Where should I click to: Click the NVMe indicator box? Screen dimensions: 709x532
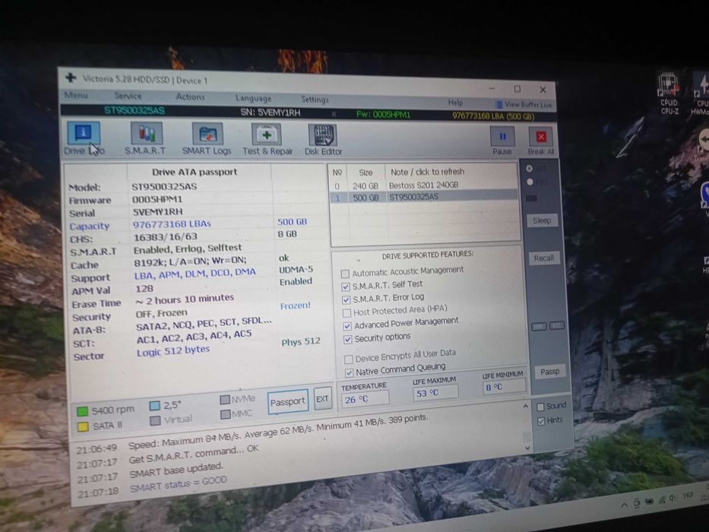pyautogui.click(x=225, y=400)
